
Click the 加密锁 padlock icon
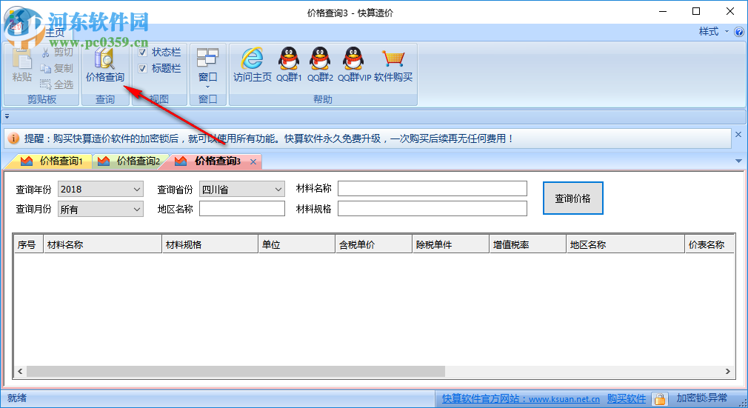coord(660,399)
